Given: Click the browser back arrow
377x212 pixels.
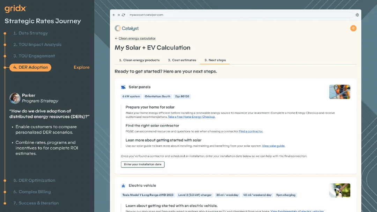Looking at the screenshot, I should (114, 15).
